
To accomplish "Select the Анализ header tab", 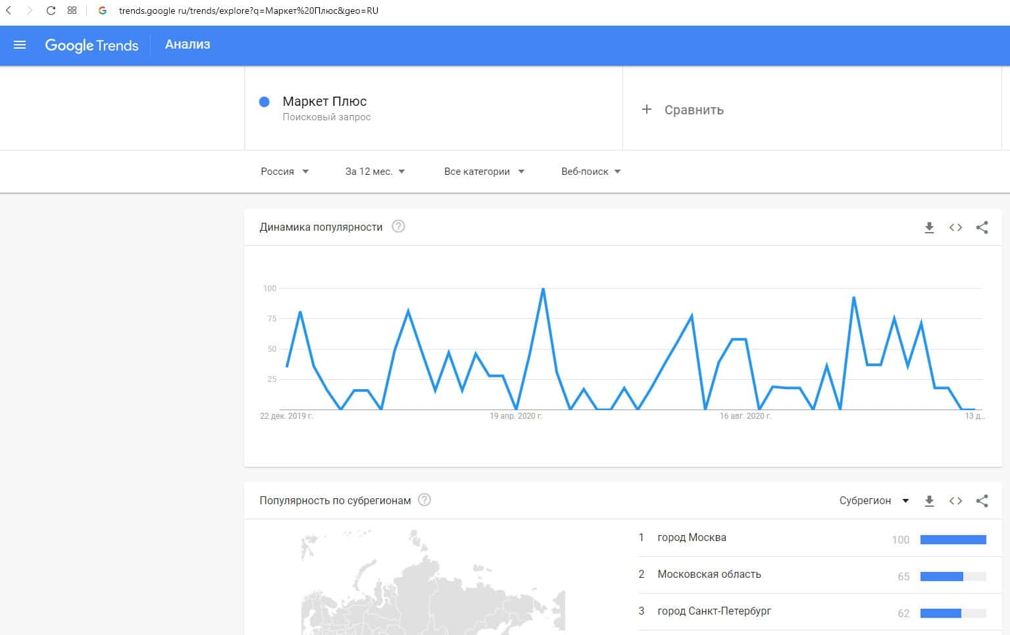I will pyautogui.click(x=188, y=45).
